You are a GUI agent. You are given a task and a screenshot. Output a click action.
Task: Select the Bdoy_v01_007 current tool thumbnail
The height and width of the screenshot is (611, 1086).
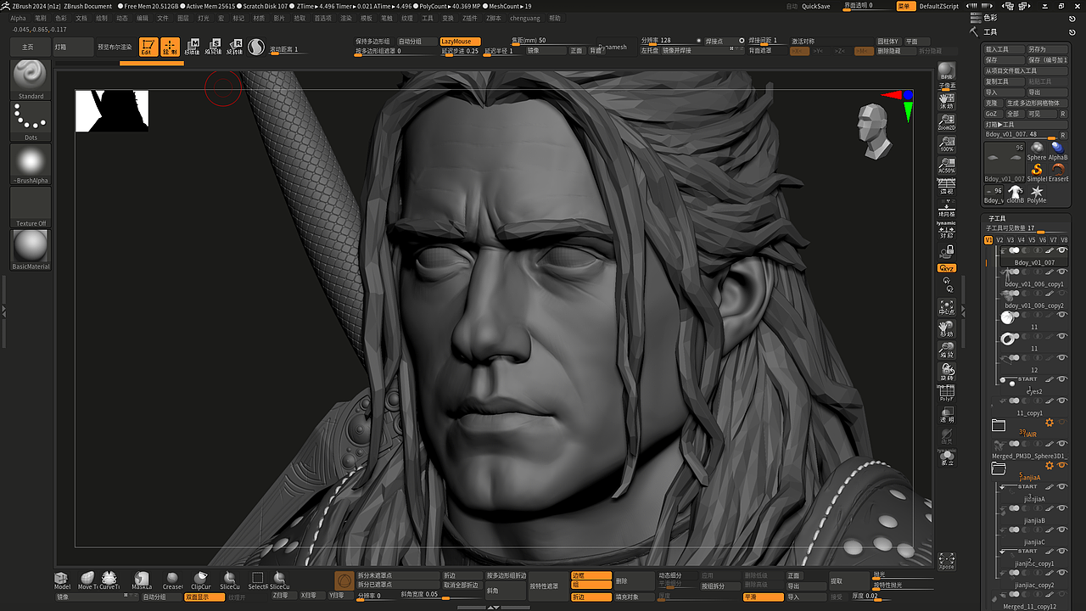click(x=1005, y=162)
